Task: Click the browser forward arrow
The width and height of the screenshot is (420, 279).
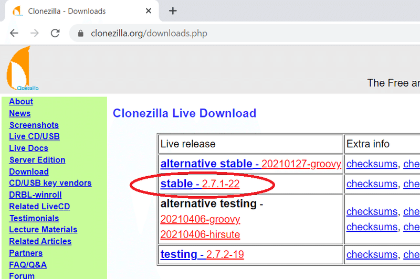Action: pos(35,33)
